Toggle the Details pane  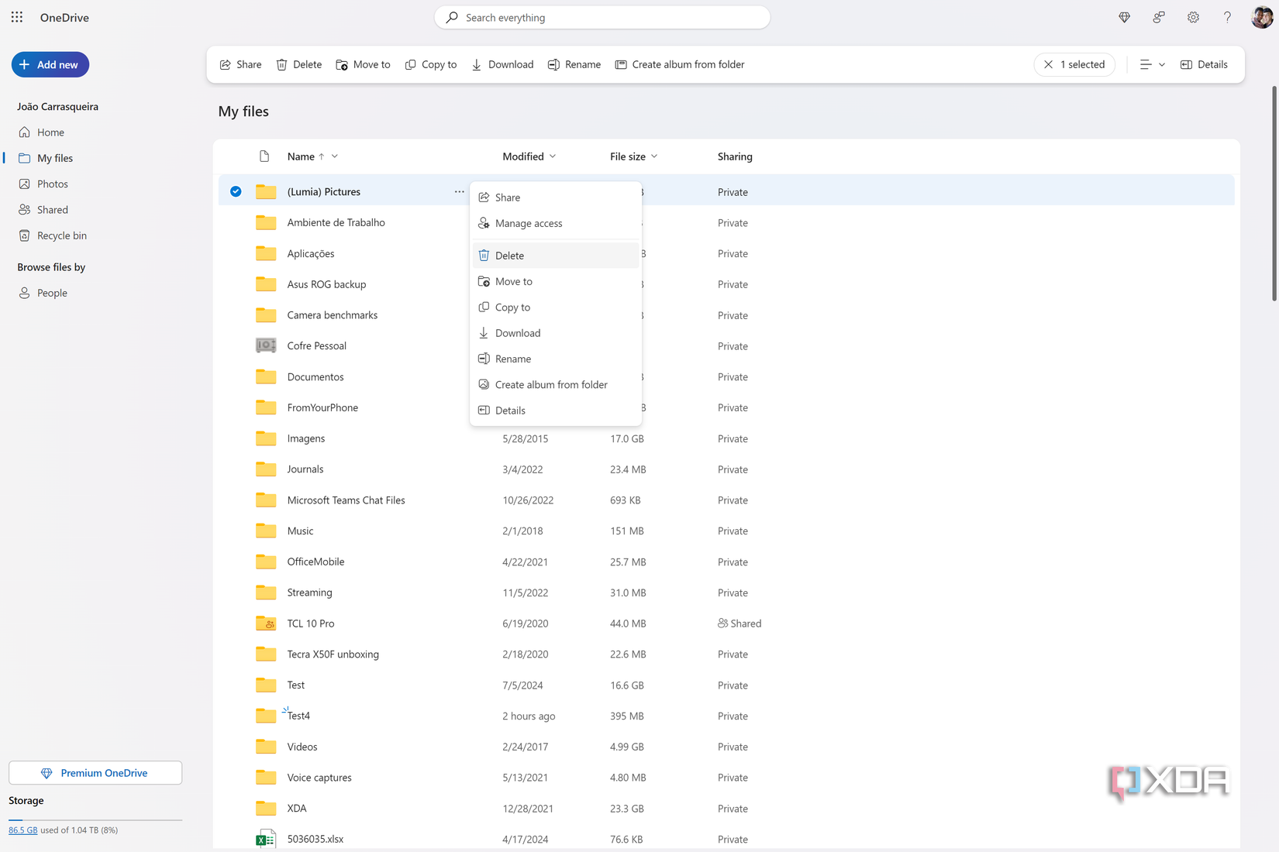tap(1204, 64)
